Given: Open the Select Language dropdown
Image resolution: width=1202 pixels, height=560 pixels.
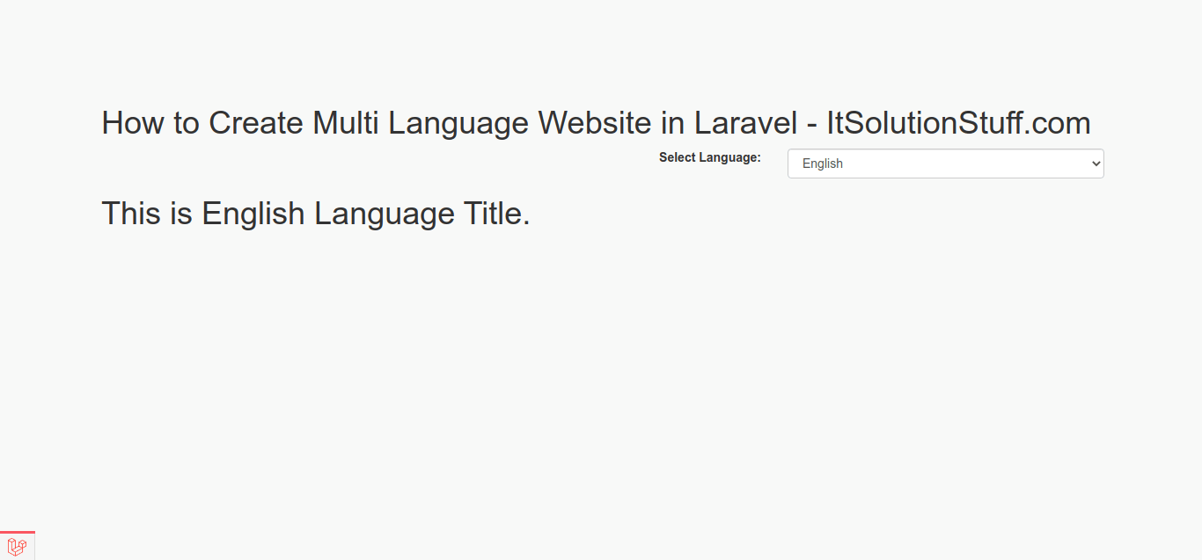Looking at the screenshot, I should (945, 164).
